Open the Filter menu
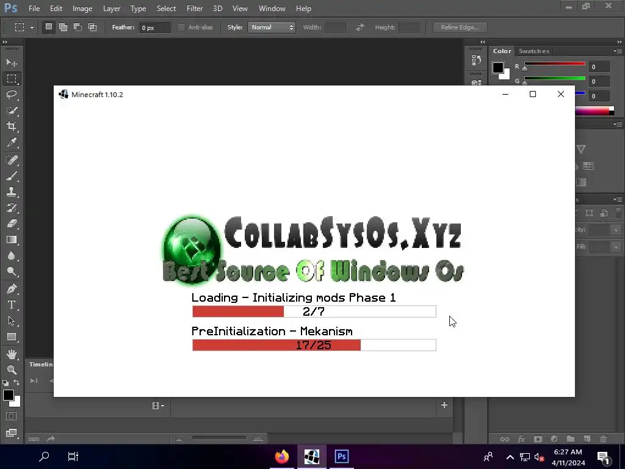The height and width of the screenshot is (469, 625). (x=195, y=9)
